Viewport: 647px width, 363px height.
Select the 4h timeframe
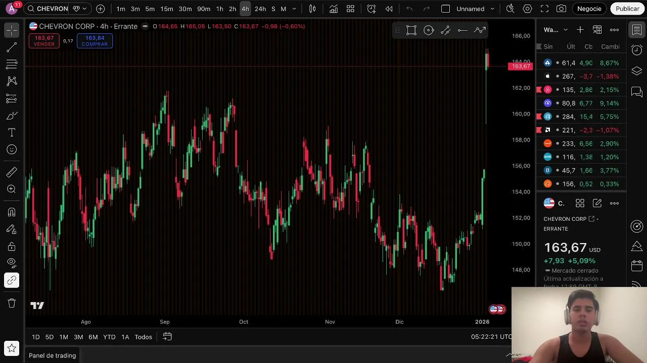(245, 9)
